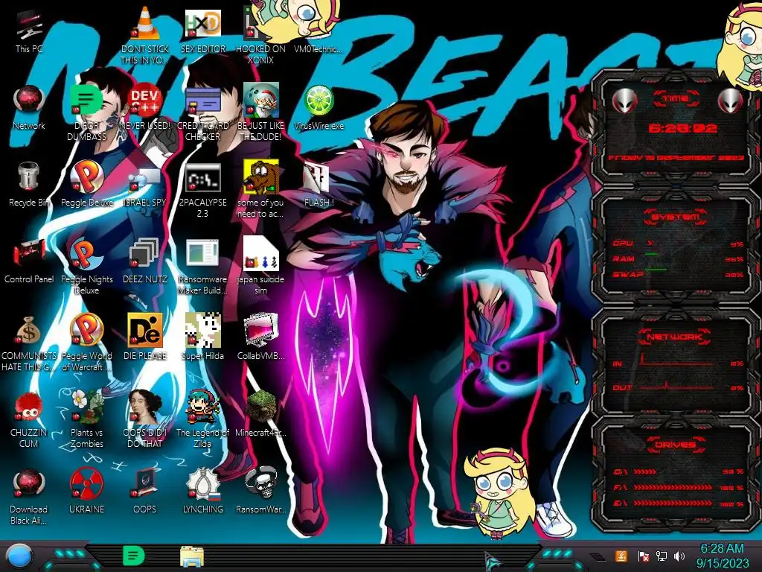Launch VirusWire.exe lime icon

[318, 101]
